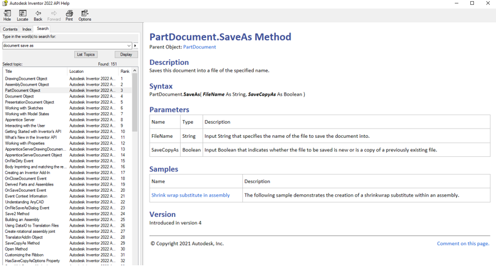Select Understanding AnyCAD topic

click(25, 202)
